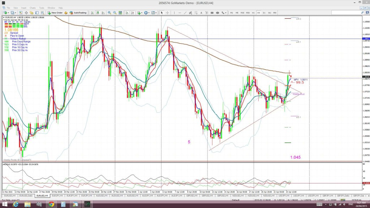Open the Arrows objects dropdown
370x208 pixels.
click(224, 13)
